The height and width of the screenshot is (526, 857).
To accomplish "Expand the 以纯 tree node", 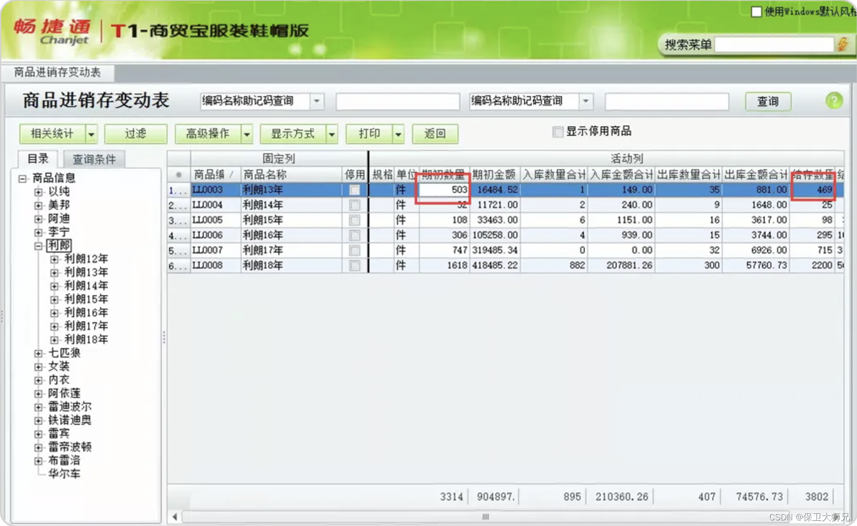I will coord(38,192).
